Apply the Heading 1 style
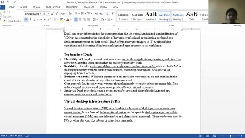The height and width of the screenshot is (138, 245). [x=151, y=16]
